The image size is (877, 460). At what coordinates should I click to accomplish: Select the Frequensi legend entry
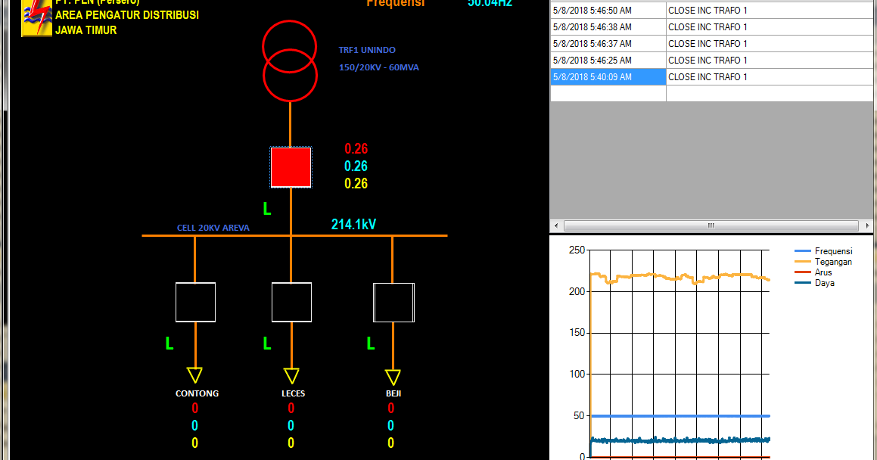coord(832,251)
